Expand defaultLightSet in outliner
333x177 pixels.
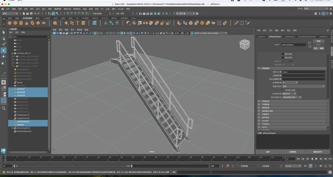point(12,128)
